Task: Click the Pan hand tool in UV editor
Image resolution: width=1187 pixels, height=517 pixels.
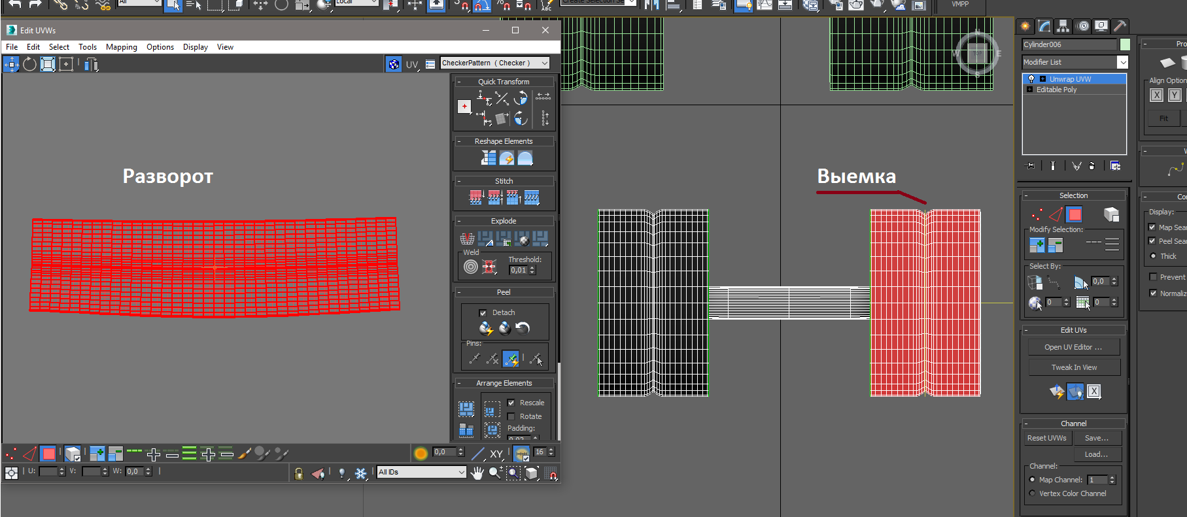Action: pyautogui.click(x=477, y=473)
